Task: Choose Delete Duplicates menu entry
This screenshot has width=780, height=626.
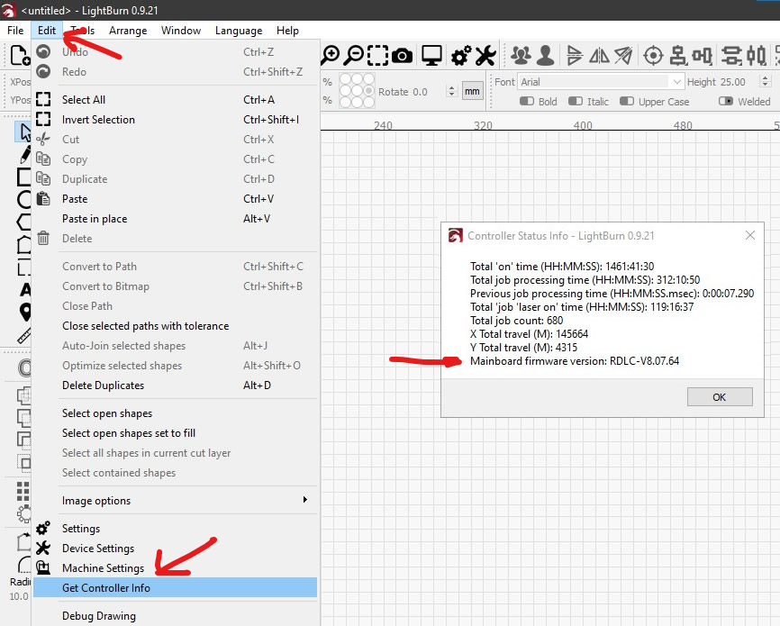Action: 175,386
